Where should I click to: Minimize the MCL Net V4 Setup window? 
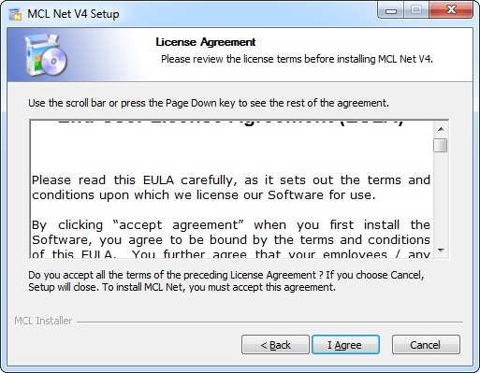pyautogui.click(x=391, y=10)
